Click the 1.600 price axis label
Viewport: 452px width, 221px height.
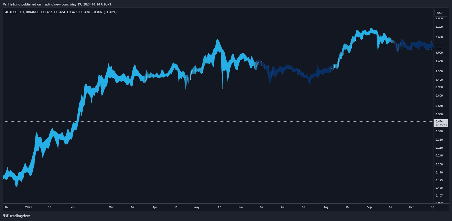pyautogui.click(x=439, y=61)
